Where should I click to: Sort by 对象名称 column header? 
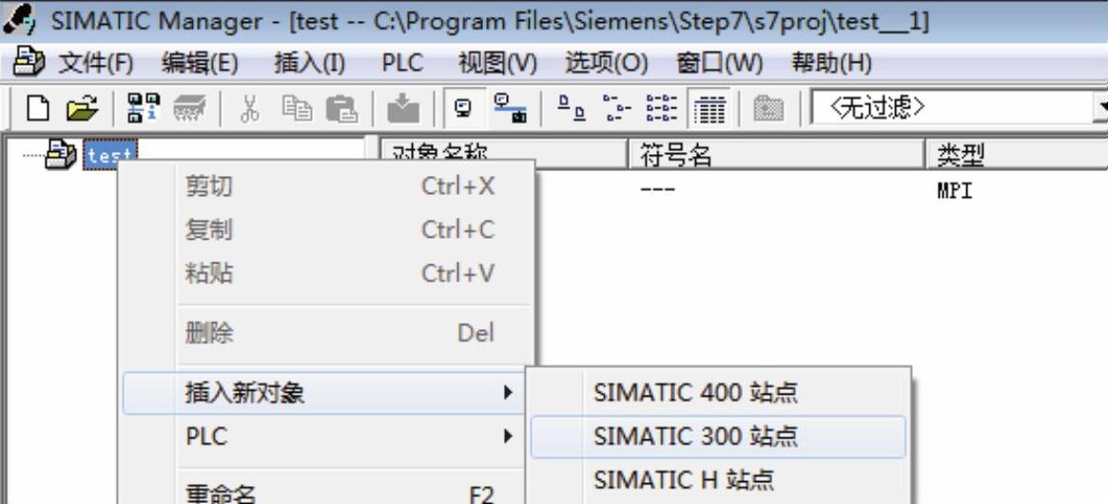point(504,154)
